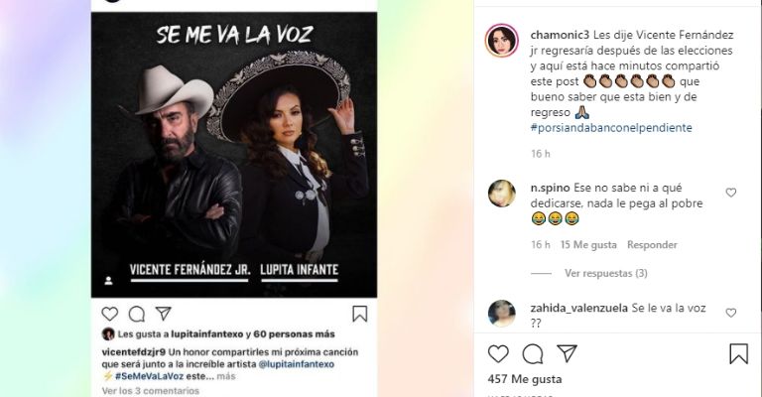
Task: Open Ver los 3 comentarios
Action: tap(151, 391)
